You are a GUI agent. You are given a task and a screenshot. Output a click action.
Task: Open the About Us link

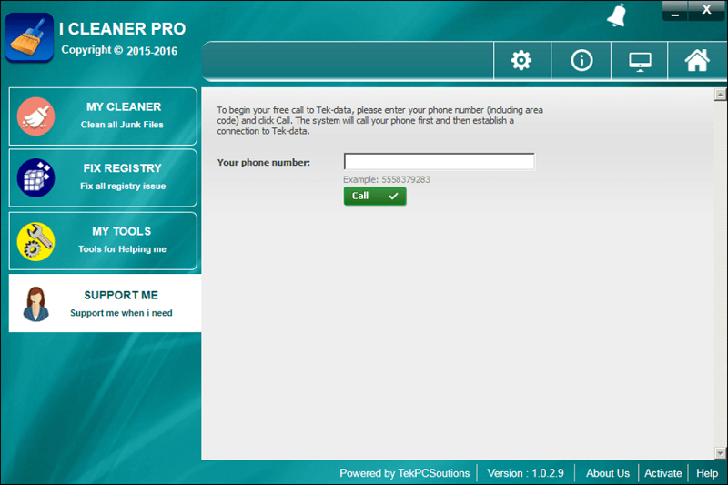point(607,473)
